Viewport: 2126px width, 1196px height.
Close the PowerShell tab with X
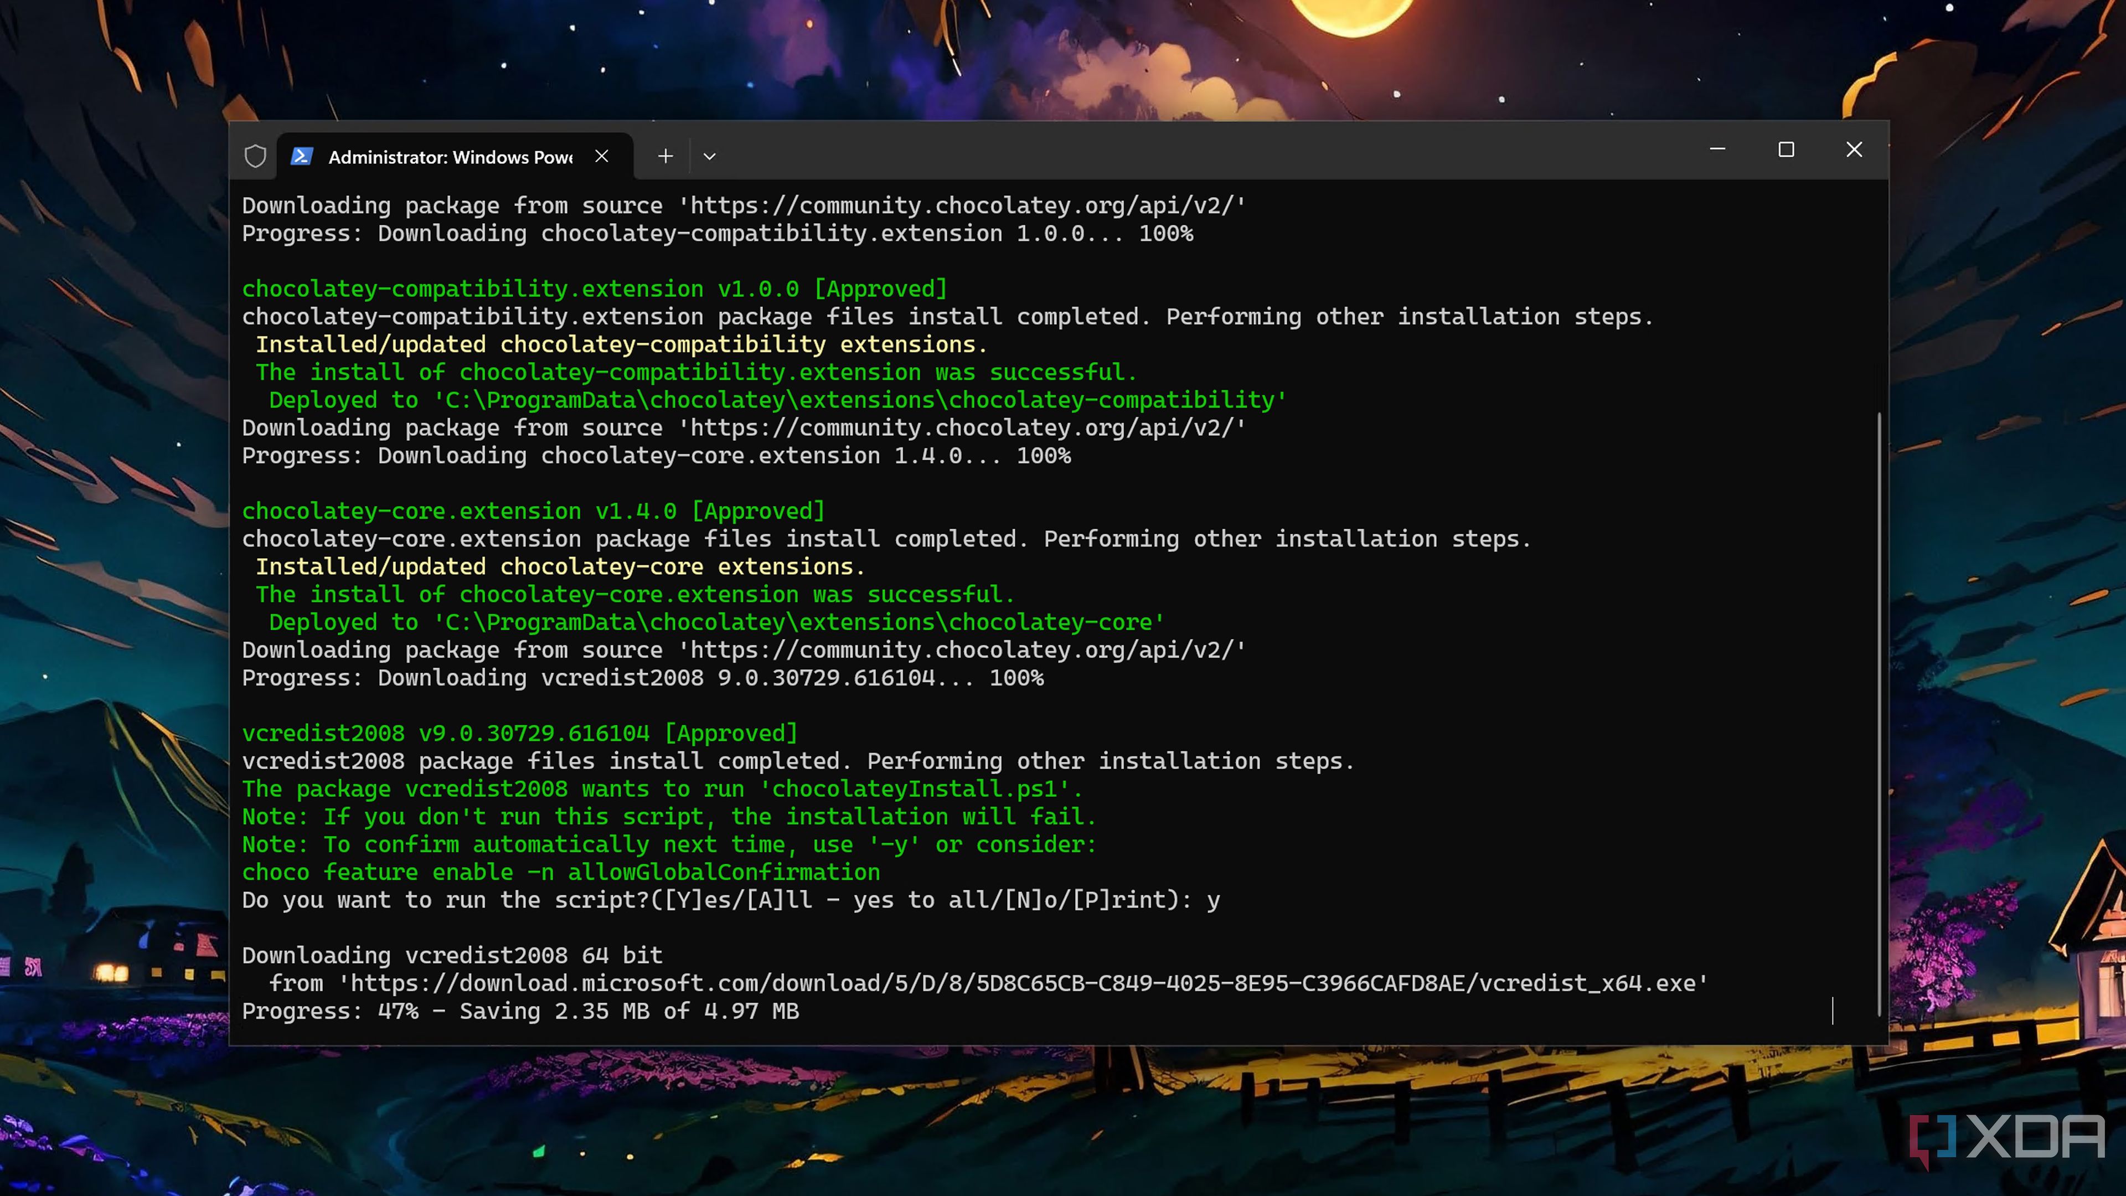602,156
